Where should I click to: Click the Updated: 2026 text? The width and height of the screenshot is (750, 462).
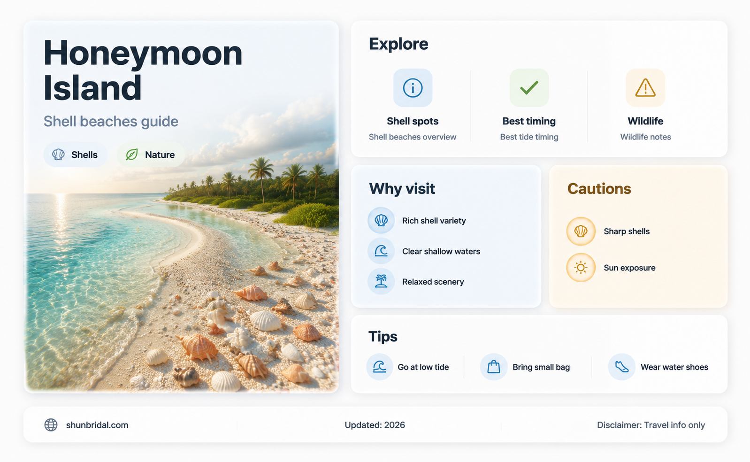375,425
